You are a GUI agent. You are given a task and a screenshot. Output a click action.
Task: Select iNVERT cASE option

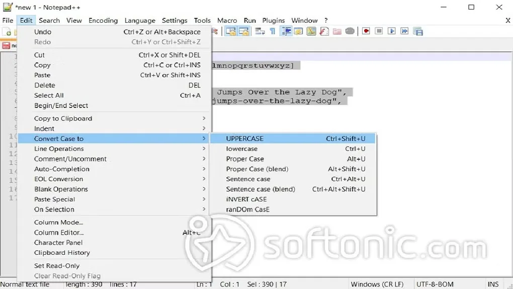click(x=293, y=199)
